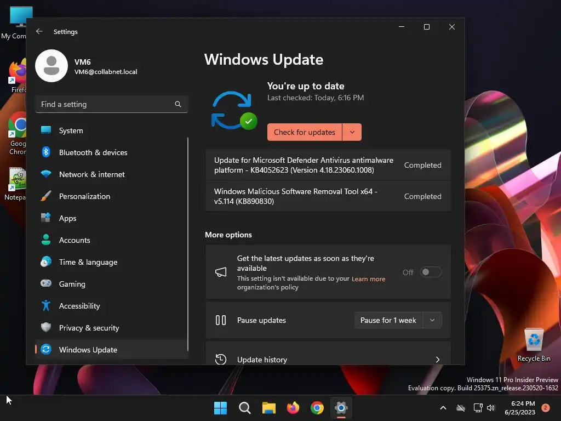This screenshot has width=561, height=421.
Task: Open the Recycle Bin on desktop
Action: pyautogui.click(x=534, y=345)
